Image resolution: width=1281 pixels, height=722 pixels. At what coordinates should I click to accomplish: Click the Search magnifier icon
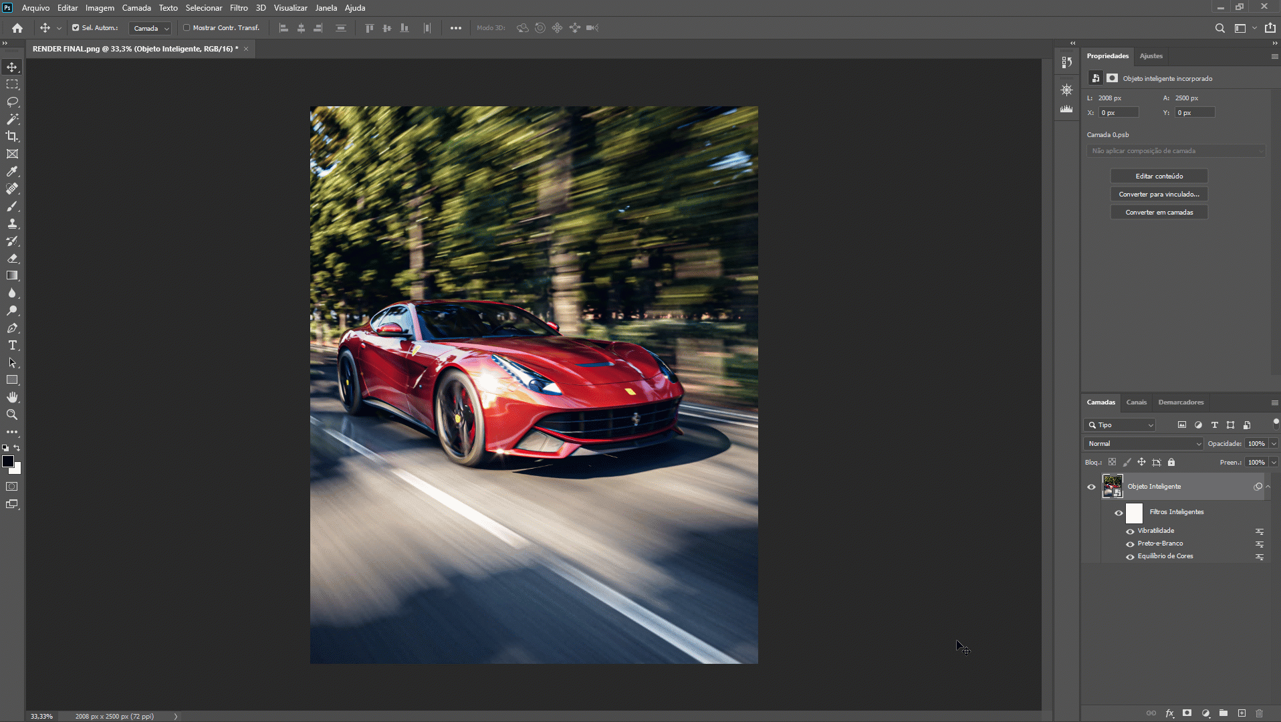tap(1220, 28)
